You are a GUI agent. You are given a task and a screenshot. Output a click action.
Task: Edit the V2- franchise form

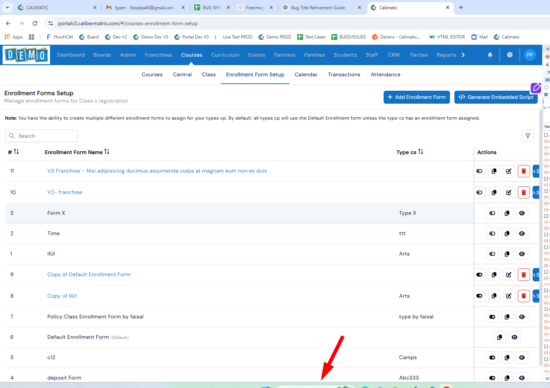pyautogui.click(x=509, y=193)
